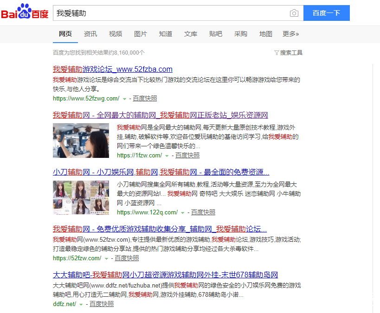Open camera image search icon
Viewport: 380px width, 313px height.
294,13
